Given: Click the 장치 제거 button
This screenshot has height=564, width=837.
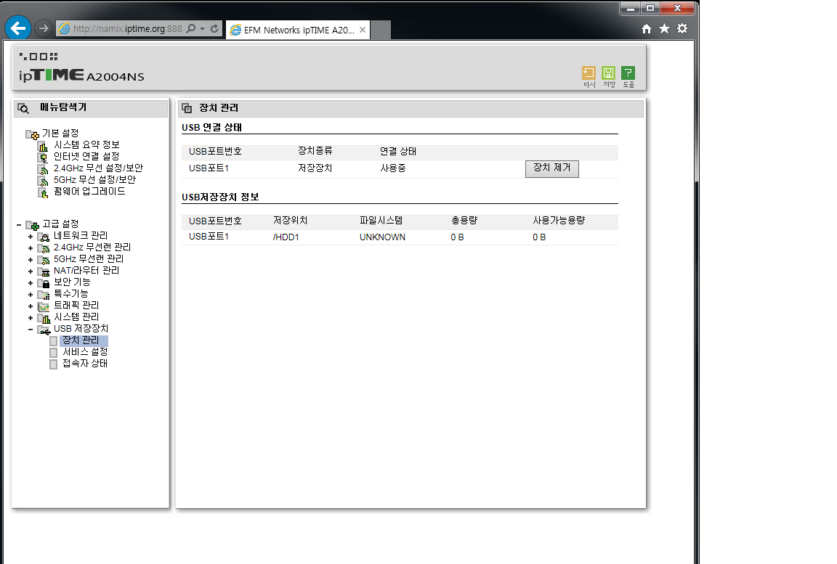Looking at the screenshot, I should pos(552,168).
